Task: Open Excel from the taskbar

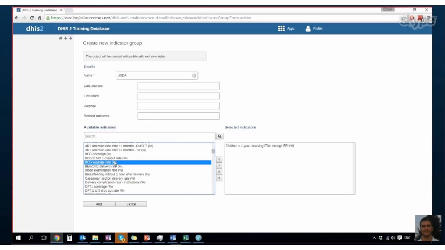Action: click(186, 238)
